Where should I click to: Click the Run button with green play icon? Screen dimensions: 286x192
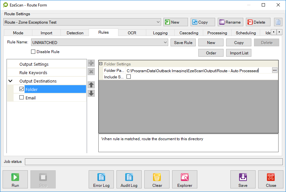click(x=15, y=179)
